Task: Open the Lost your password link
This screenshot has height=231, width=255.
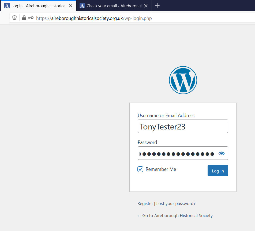Action: [176, 204]
